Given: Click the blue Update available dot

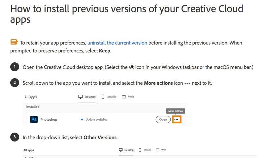Looking at the screenshot, I should [82, 119].
